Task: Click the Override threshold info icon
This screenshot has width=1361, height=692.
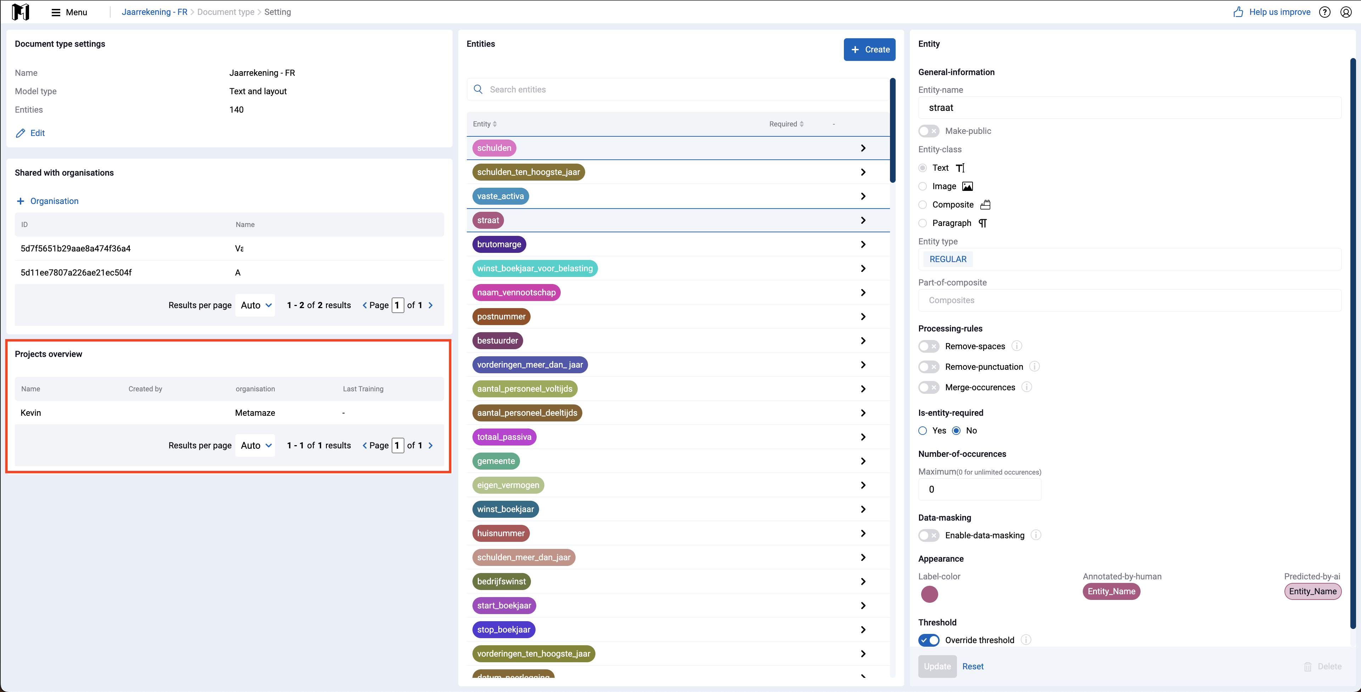Action: (x=1025, y=640)
